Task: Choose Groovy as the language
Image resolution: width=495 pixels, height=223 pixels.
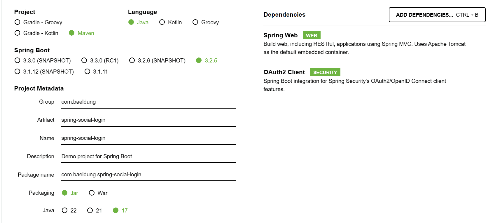Action: pyautogui.click(x=195, y=22)
